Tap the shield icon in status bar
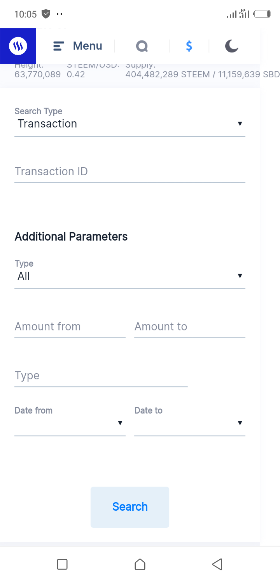Viewport: 280px width, 583px height. pyautogui.click(x=46, y=14)
